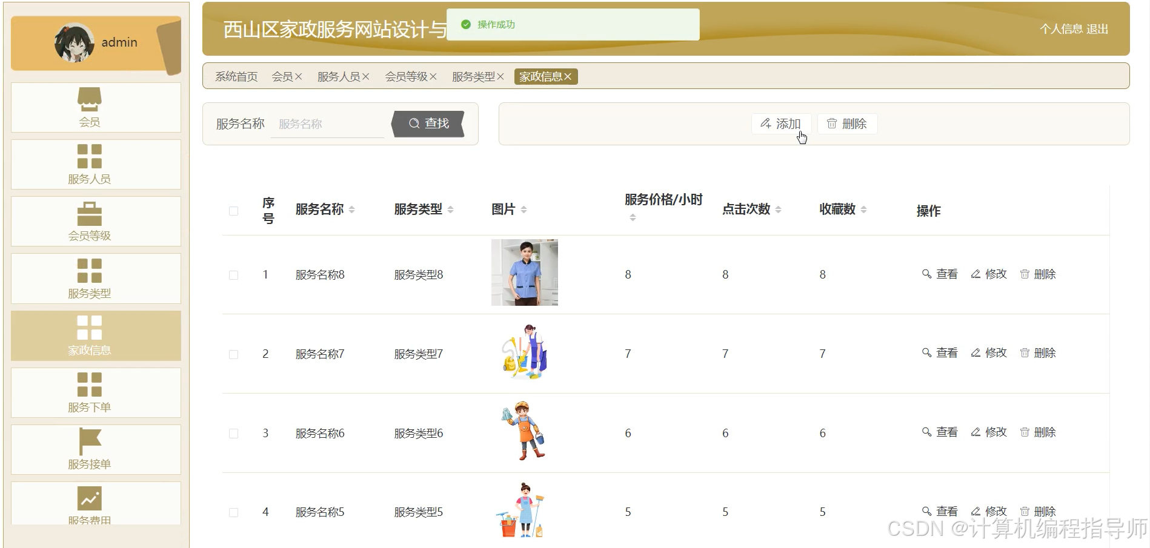Click 删除 for 服务名称8 row
The image size is (1150, 548).
(1038, 274)
